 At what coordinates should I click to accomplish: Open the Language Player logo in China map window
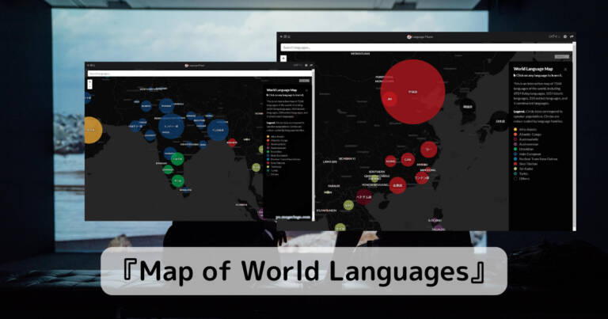[x=420, y=37]
